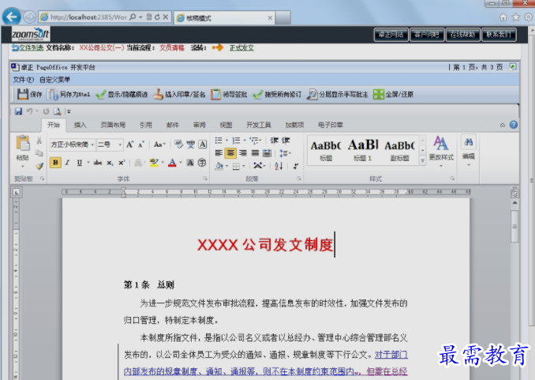This screenshot has height=380, width=535.
Task: Click 另存为Html toolbar icon
Action: [x=53, y=94]
